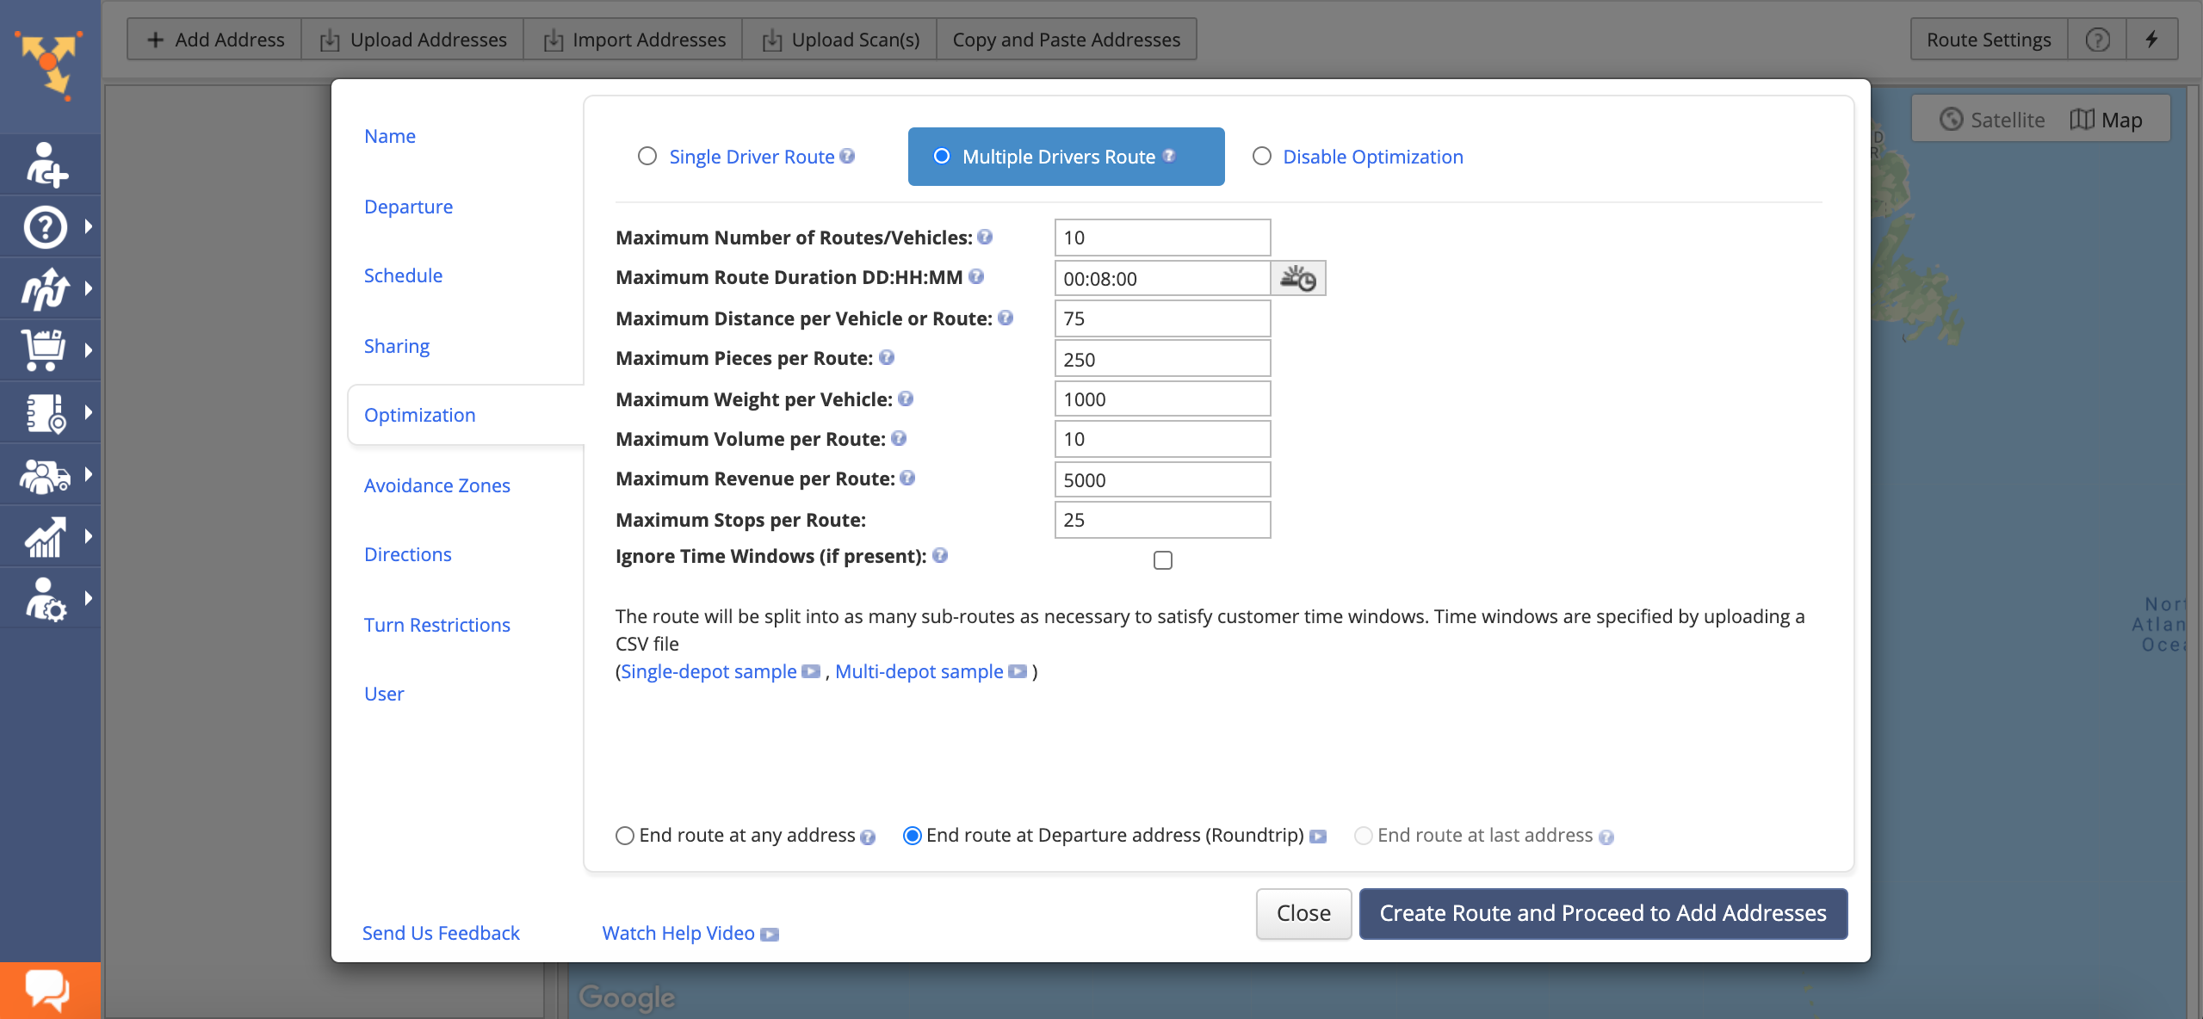Navigate to the Sharing settings tab
This screenshot has width=2203, height=1019.
(x=395, y=344)
